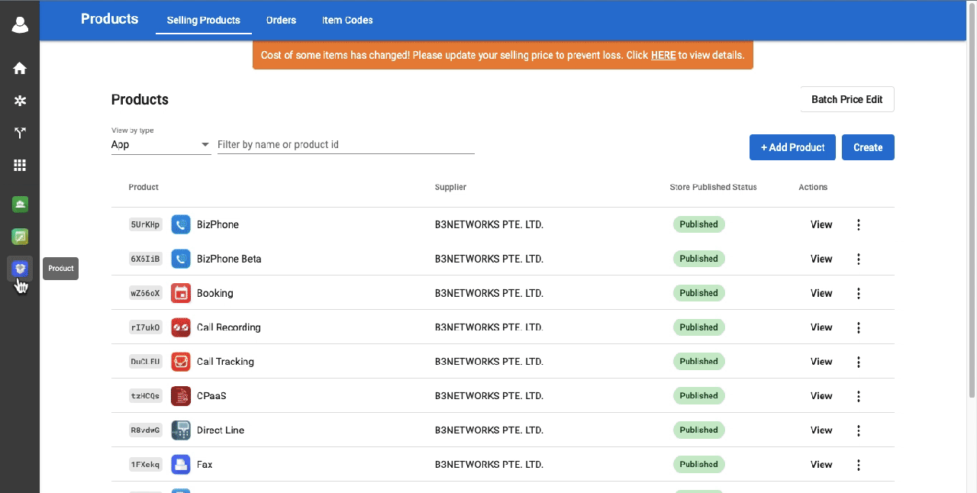Image resolution: width=977 pixels, height=493 pixels.
Task: Click the Add Product button
Action: click(x=792, y=147)
